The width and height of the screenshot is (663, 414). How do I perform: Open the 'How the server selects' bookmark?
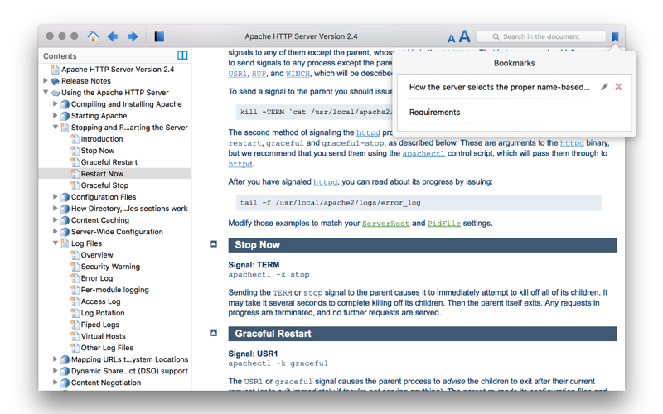499,87
